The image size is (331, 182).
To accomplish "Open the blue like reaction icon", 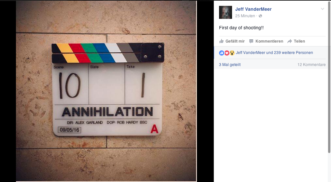I will coord(222,53).
